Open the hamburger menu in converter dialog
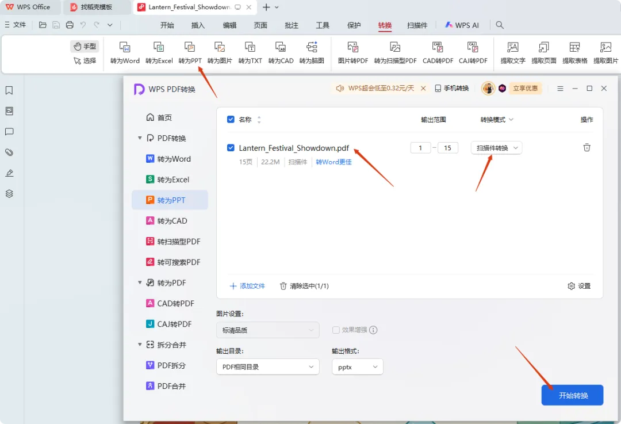The height and width of the screenshot is (424, 621). pyautogui.click(x=560, y=89)
